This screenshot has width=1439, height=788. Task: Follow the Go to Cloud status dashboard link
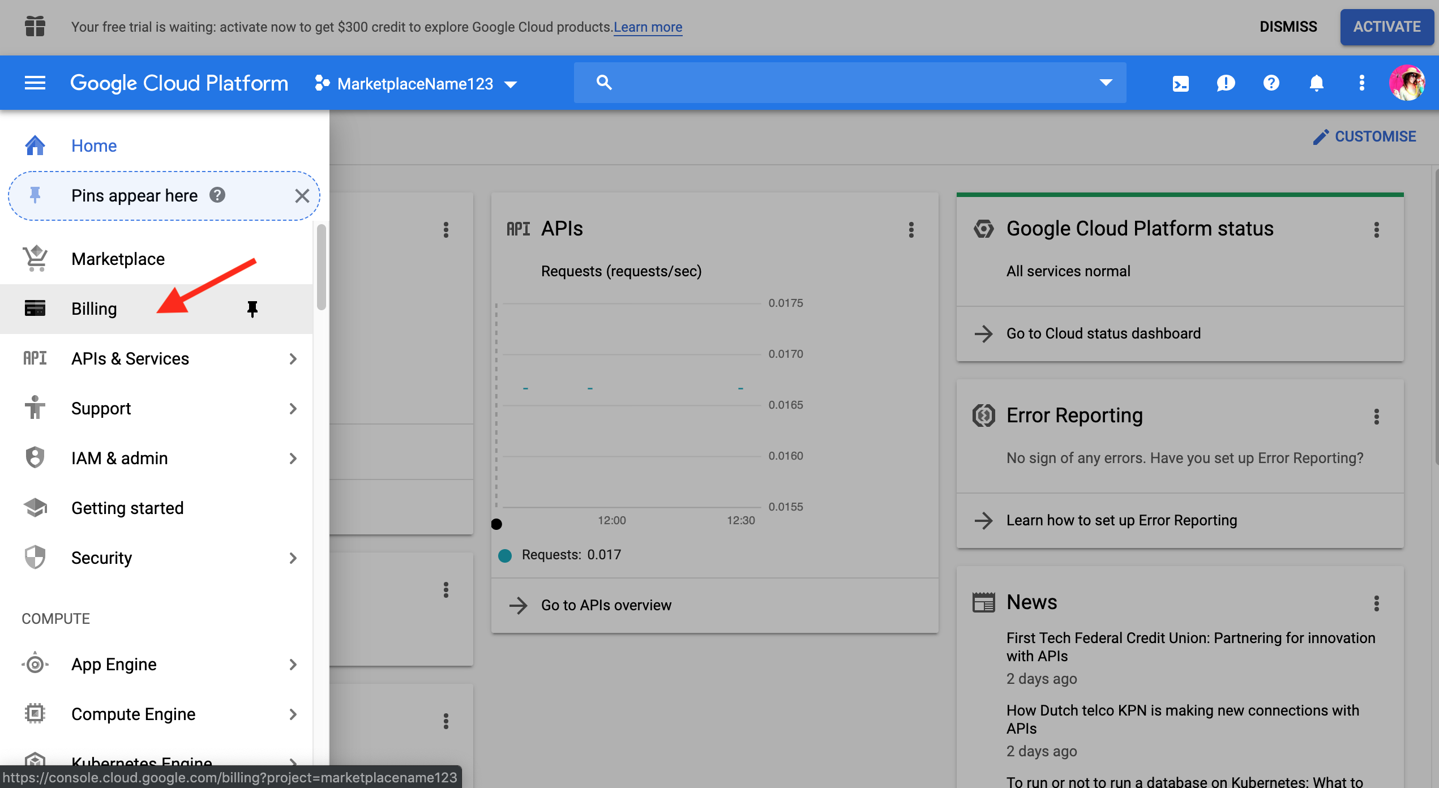(1103, 333)
